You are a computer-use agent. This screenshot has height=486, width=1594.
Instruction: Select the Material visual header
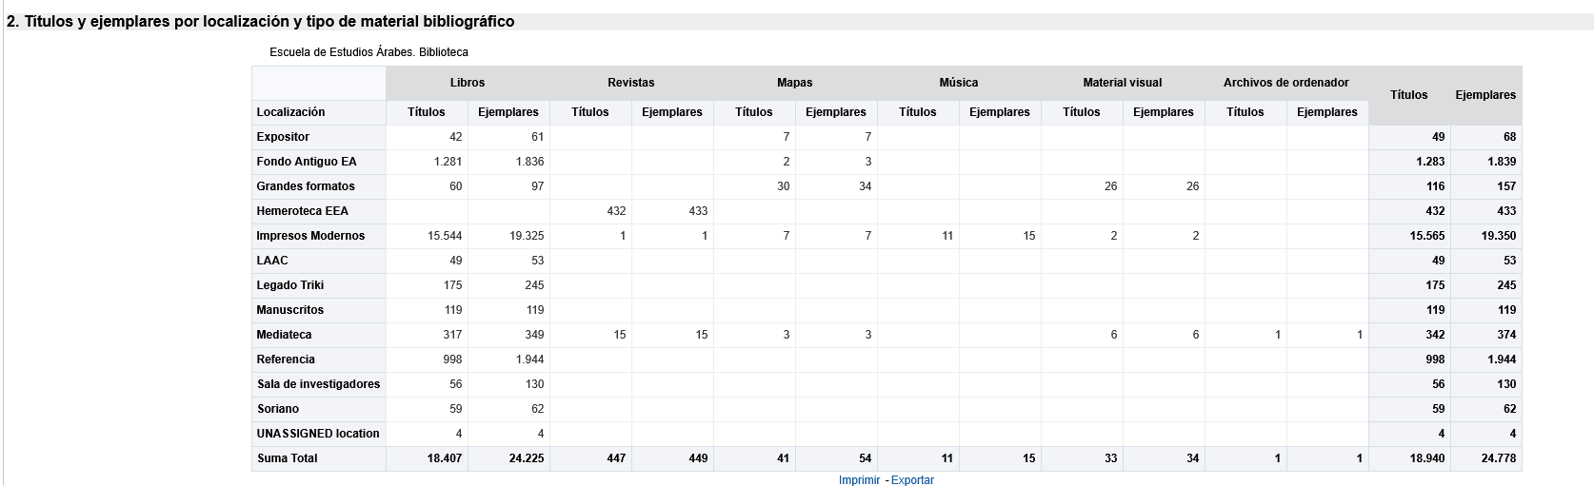[x=1123, y=83]
